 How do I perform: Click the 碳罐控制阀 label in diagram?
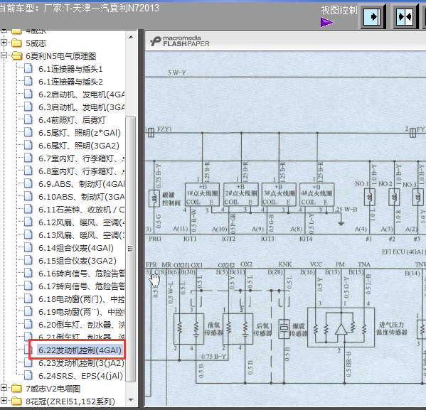point(171,199)
